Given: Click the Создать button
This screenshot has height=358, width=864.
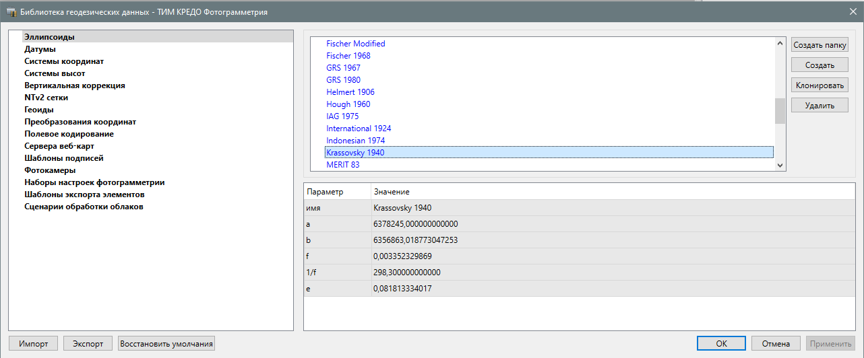Looking at the screenshot, I should (x=820, y=65).
